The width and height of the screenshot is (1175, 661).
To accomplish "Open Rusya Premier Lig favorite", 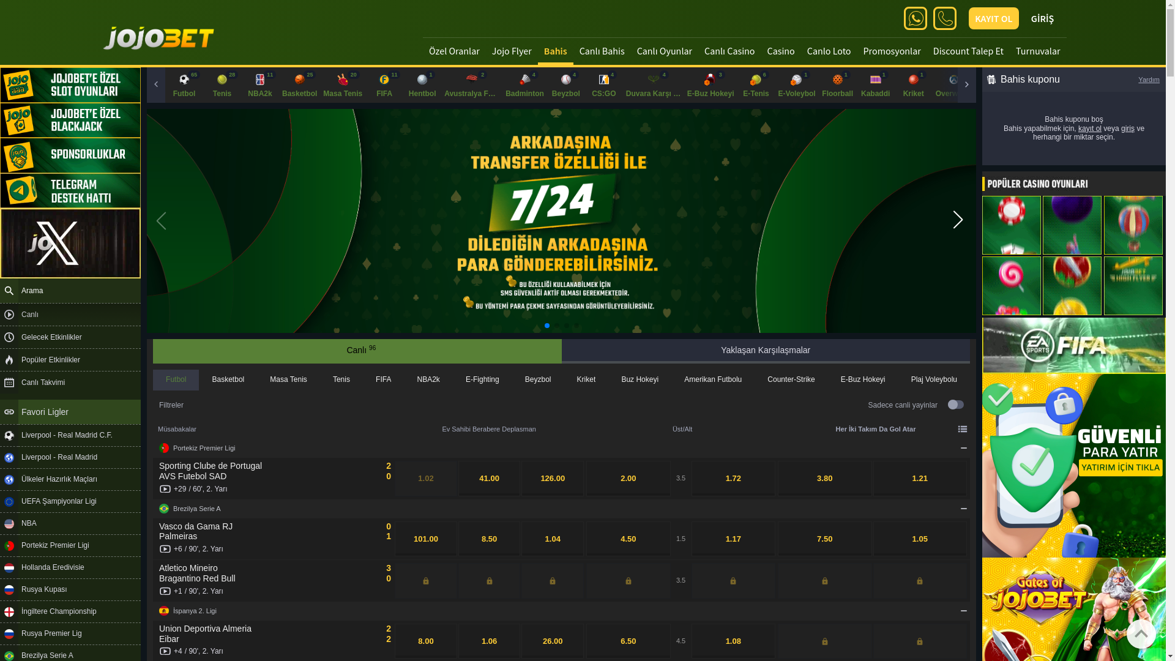I will pyautogui.click(x=70, y=633).
